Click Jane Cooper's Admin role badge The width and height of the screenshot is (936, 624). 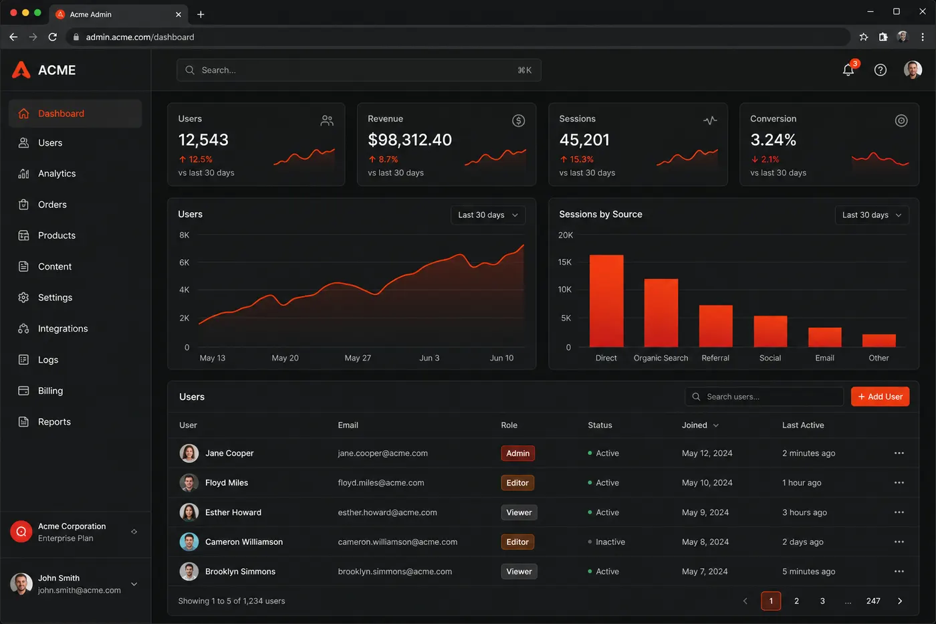(517, 453)
